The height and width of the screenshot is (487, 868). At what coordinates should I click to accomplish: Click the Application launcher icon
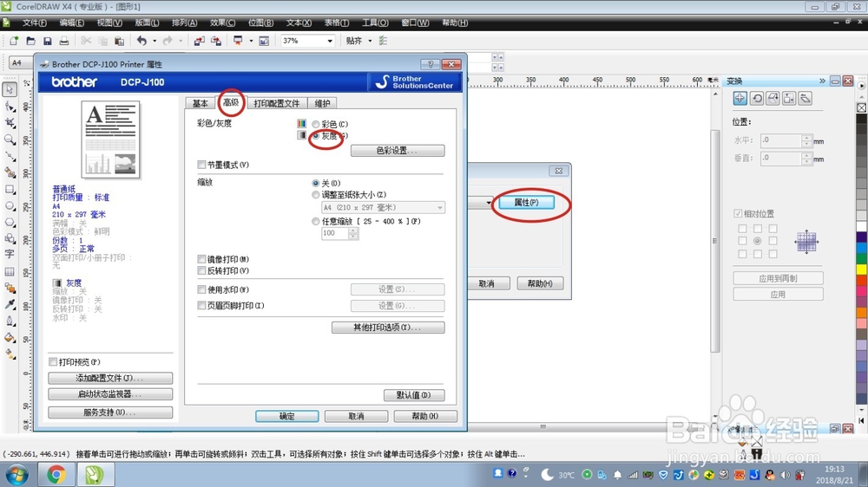[238, 41]
